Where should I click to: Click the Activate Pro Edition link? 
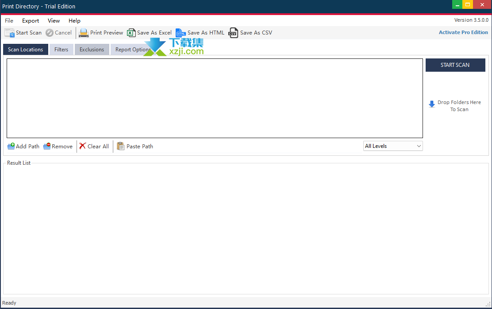click(463, 32)
